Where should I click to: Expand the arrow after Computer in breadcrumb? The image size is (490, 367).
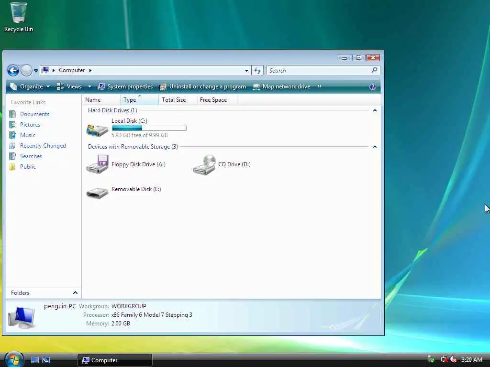[x=90, y=71]
